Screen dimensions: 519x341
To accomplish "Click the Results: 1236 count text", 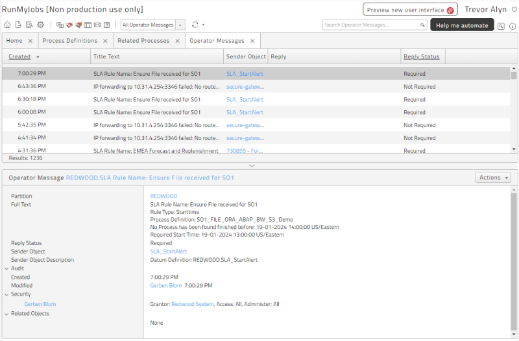I will (25, 158).
